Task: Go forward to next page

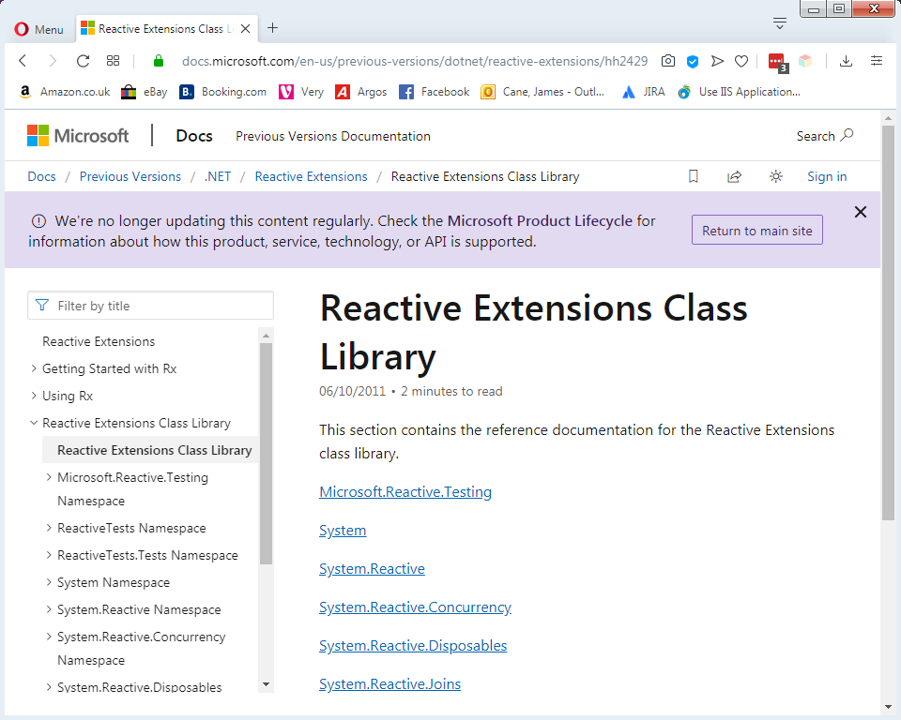Action: tap(53, 61)
